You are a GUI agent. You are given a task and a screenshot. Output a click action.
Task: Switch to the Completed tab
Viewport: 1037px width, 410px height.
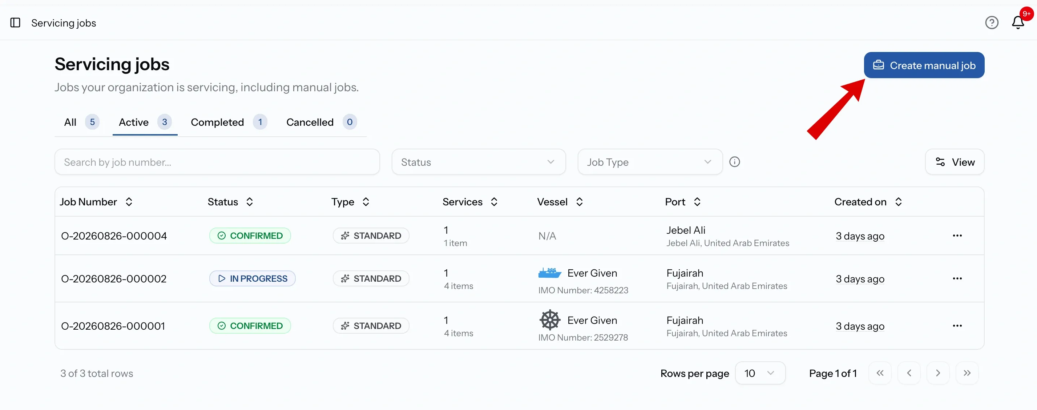(x=229, y=122)
